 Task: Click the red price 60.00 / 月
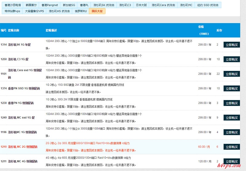[x=204, y=147]
